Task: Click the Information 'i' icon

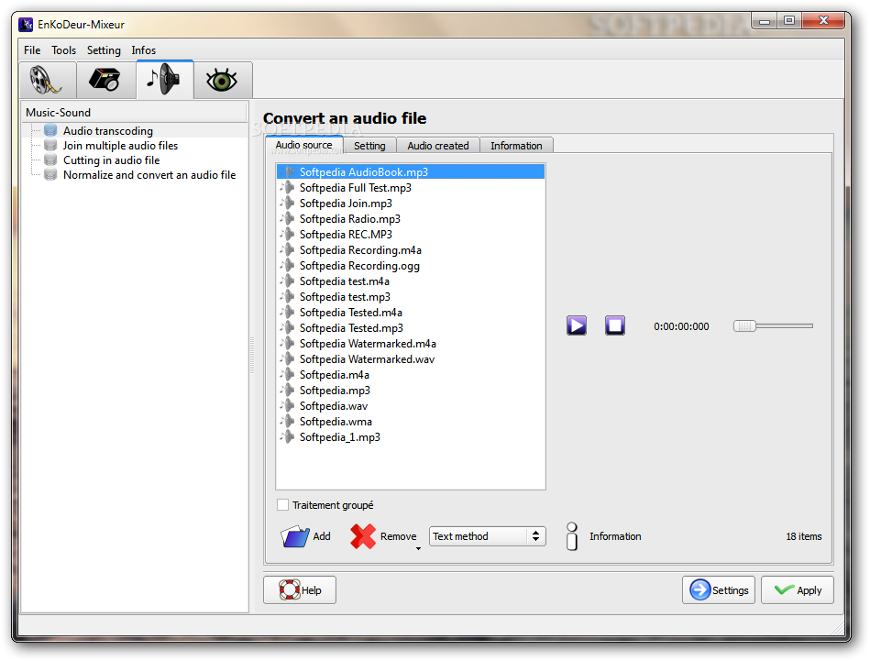Action: tap(571, 536)
